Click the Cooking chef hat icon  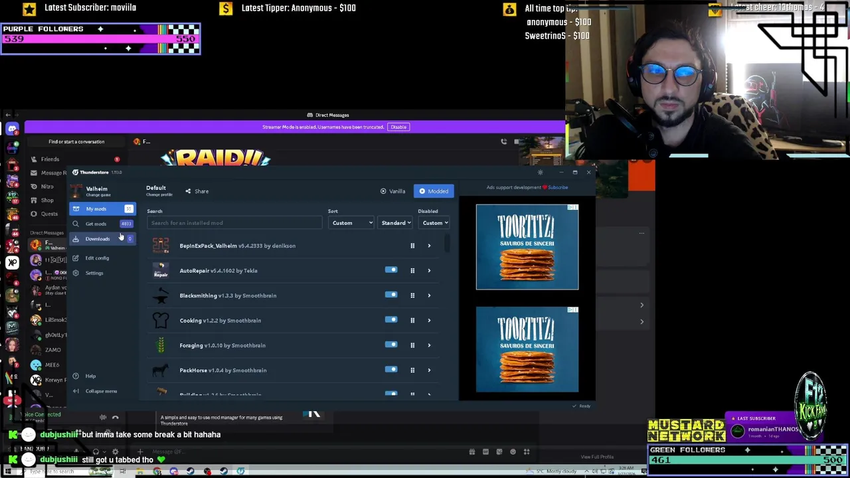point(161,320)
